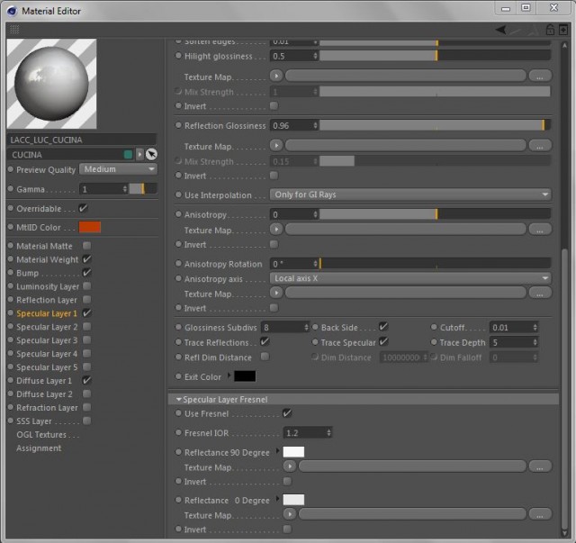Screen dimensions: 576x543
Task: Toggle the Use Fresnel checkbox
Action: point(287,413)
